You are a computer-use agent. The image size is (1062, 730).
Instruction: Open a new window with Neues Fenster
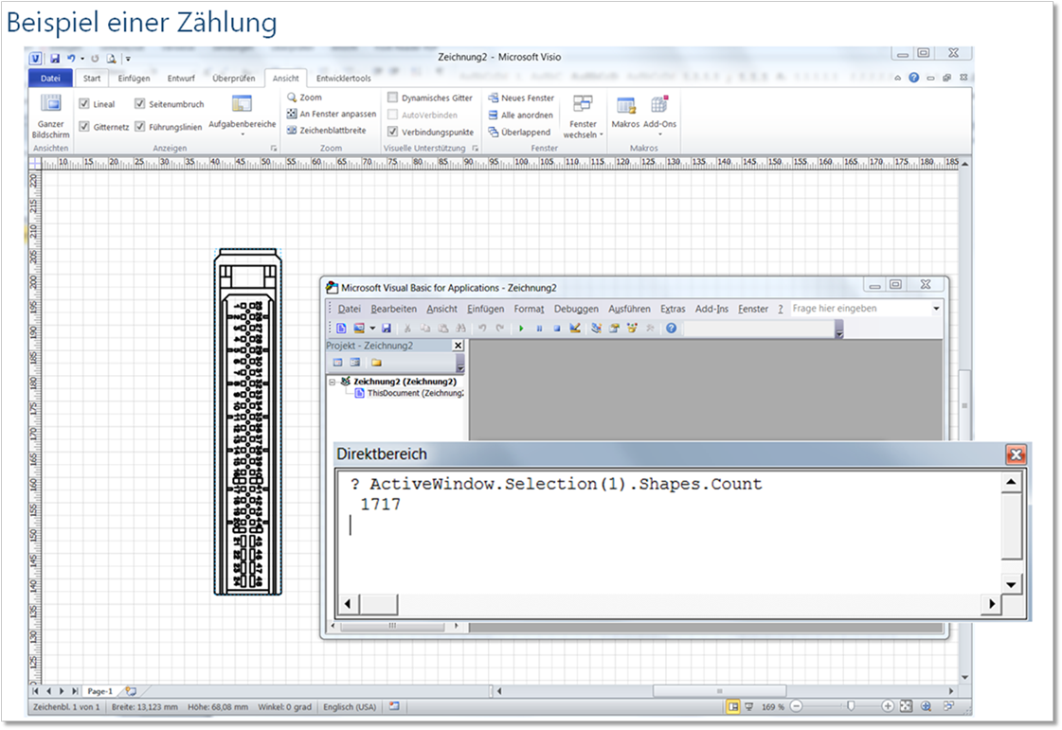pyautogui.click(x=521, y=98)
